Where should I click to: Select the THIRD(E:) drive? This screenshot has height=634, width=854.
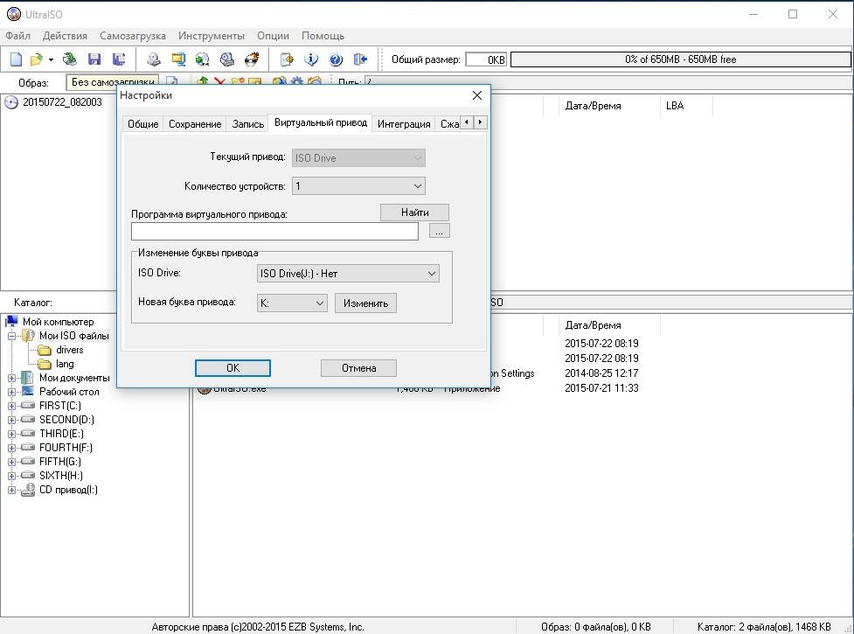point(61,434)
